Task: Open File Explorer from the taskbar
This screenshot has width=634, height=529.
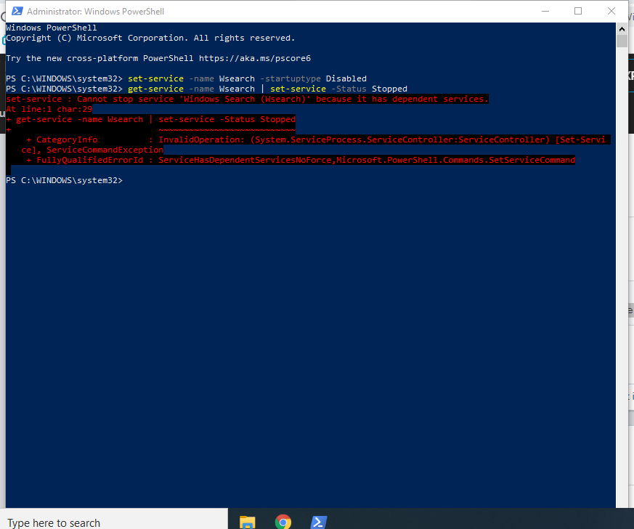Action: 248,521
